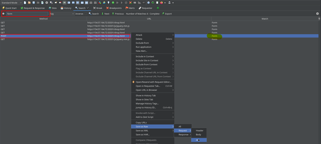
Task: Select Body in the Request submenu
Action: [199, 135]
